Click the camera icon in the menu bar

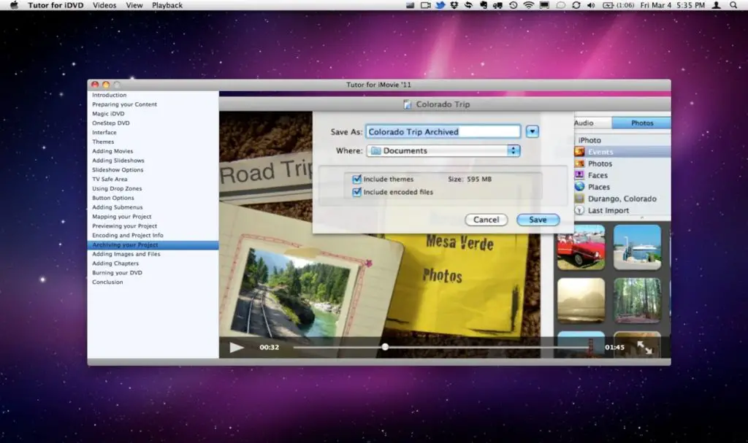(x=425, y=5)
